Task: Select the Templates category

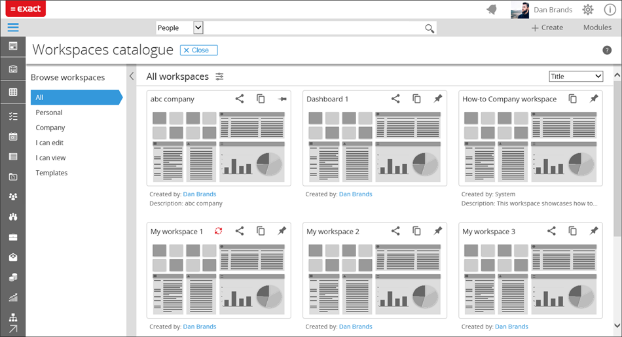Action: pyautogui.click(x=52, y=173)
